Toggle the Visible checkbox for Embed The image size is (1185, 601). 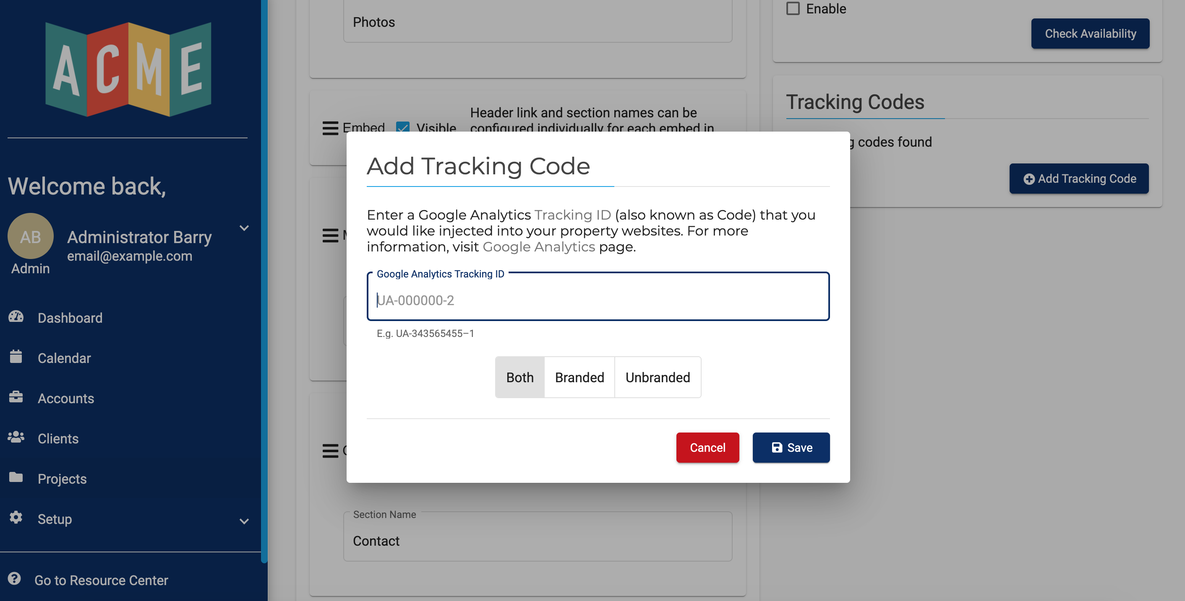point(402,128)
